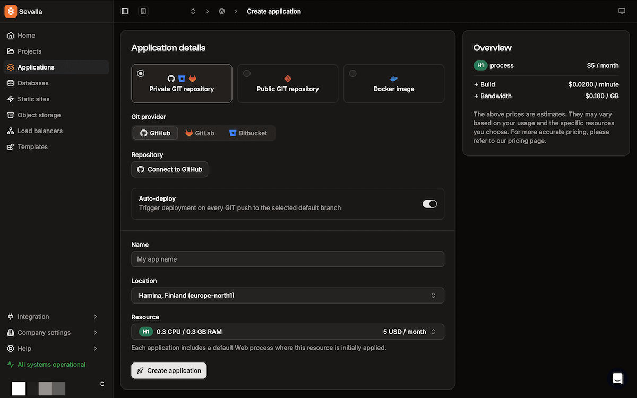Click the Databases cylinder icon
The image size is (637, 398).
click(x=11, y=83)
